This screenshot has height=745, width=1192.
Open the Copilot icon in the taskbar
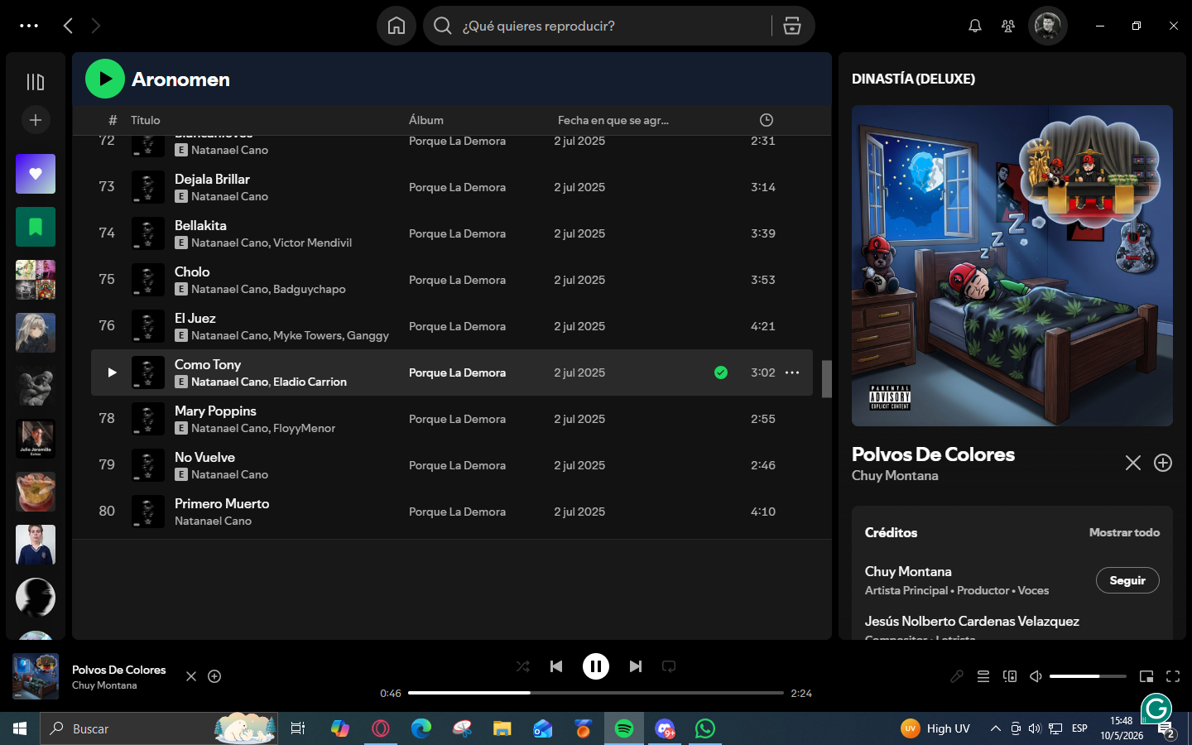coord(340,728)
